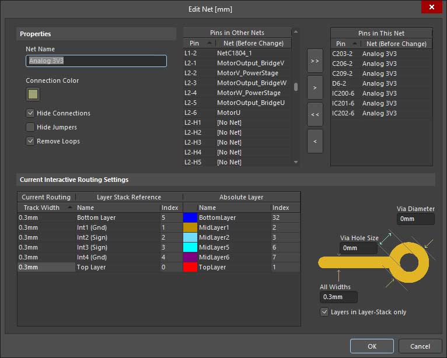The image size is (447, 358).
Task: Click the remove selected pin (<) button
Action: click(315, 141)
